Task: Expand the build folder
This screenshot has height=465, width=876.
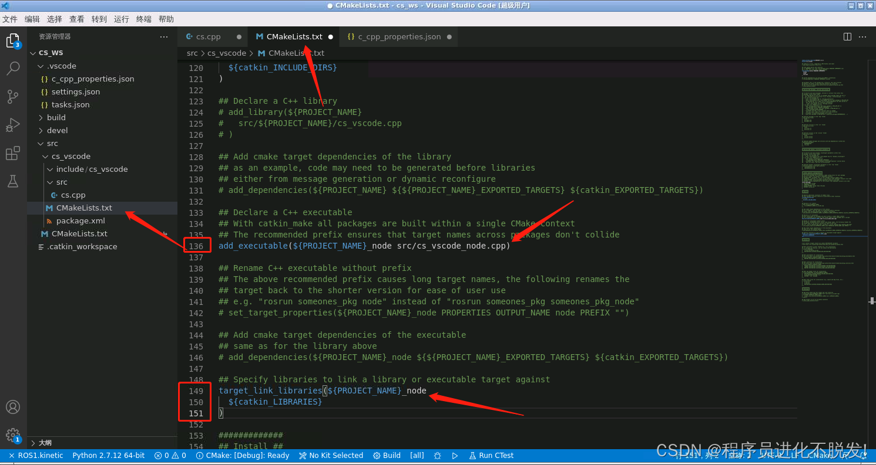Action: [102, 117]
